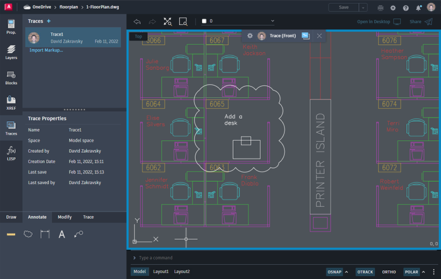Pick the Text annotation tool
441x279 pixels.
pyautogui.click(x=62, y=234)
